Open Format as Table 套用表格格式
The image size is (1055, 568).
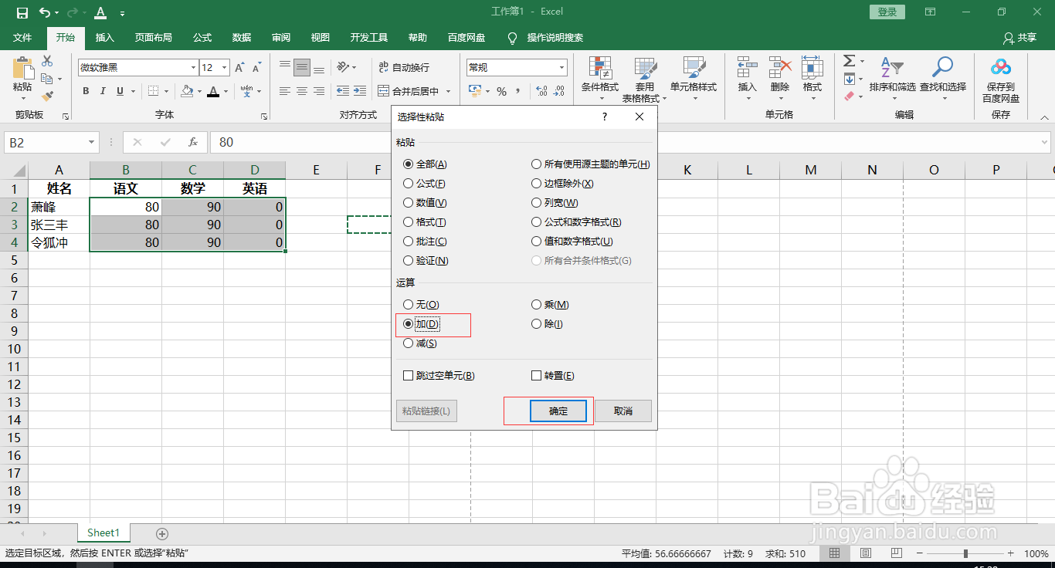click(x=644, y=79)
